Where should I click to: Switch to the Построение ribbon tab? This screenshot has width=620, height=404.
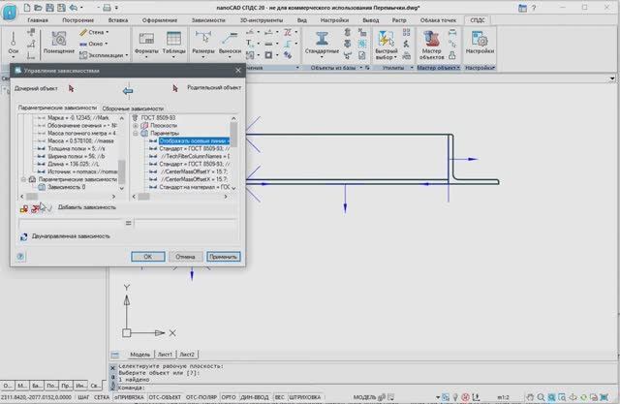point(77,20)
